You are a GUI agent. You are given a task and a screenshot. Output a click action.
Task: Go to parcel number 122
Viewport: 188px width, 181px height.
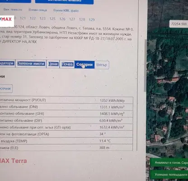tap(33, 19)
